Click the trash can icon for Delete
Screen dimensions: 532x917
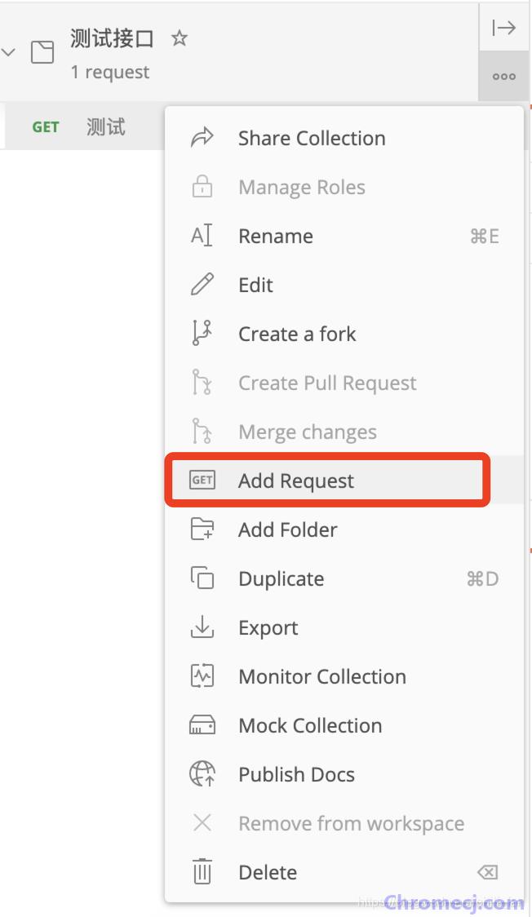tap(202, 872)
